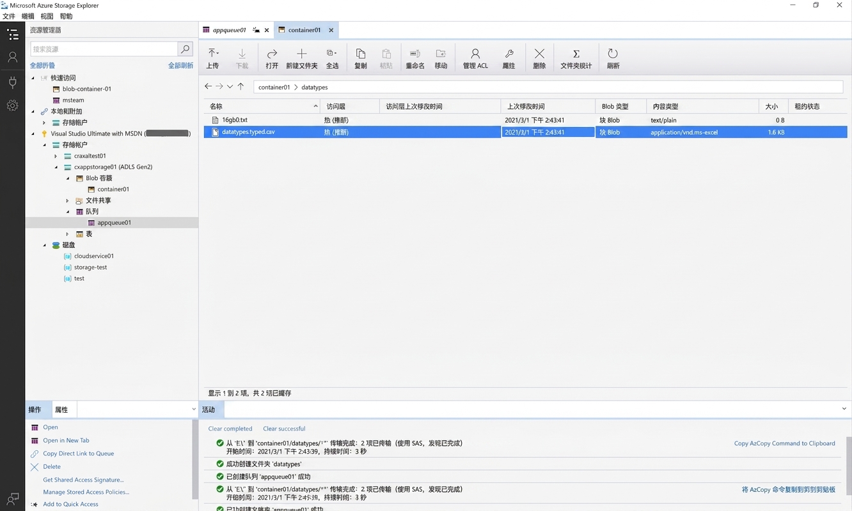Open the Feedback icon at sidebar bottom
The image size is (852, 511).
12,498
